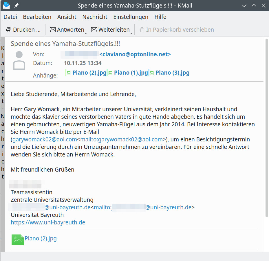
Task: Click the green Piano (2).jpg image icon at bottom
Action: coord(17,240)
